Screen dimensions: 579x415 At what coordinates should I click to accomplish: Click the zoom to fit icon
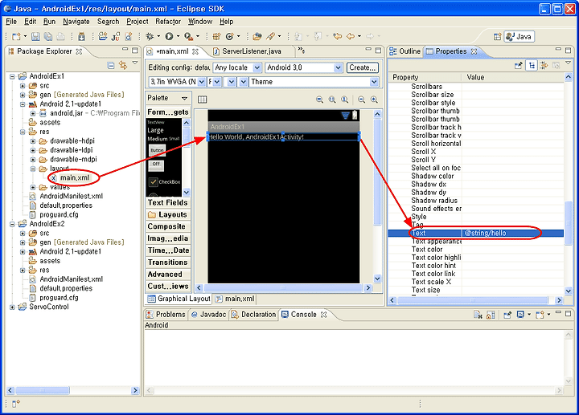click(332, 100)
